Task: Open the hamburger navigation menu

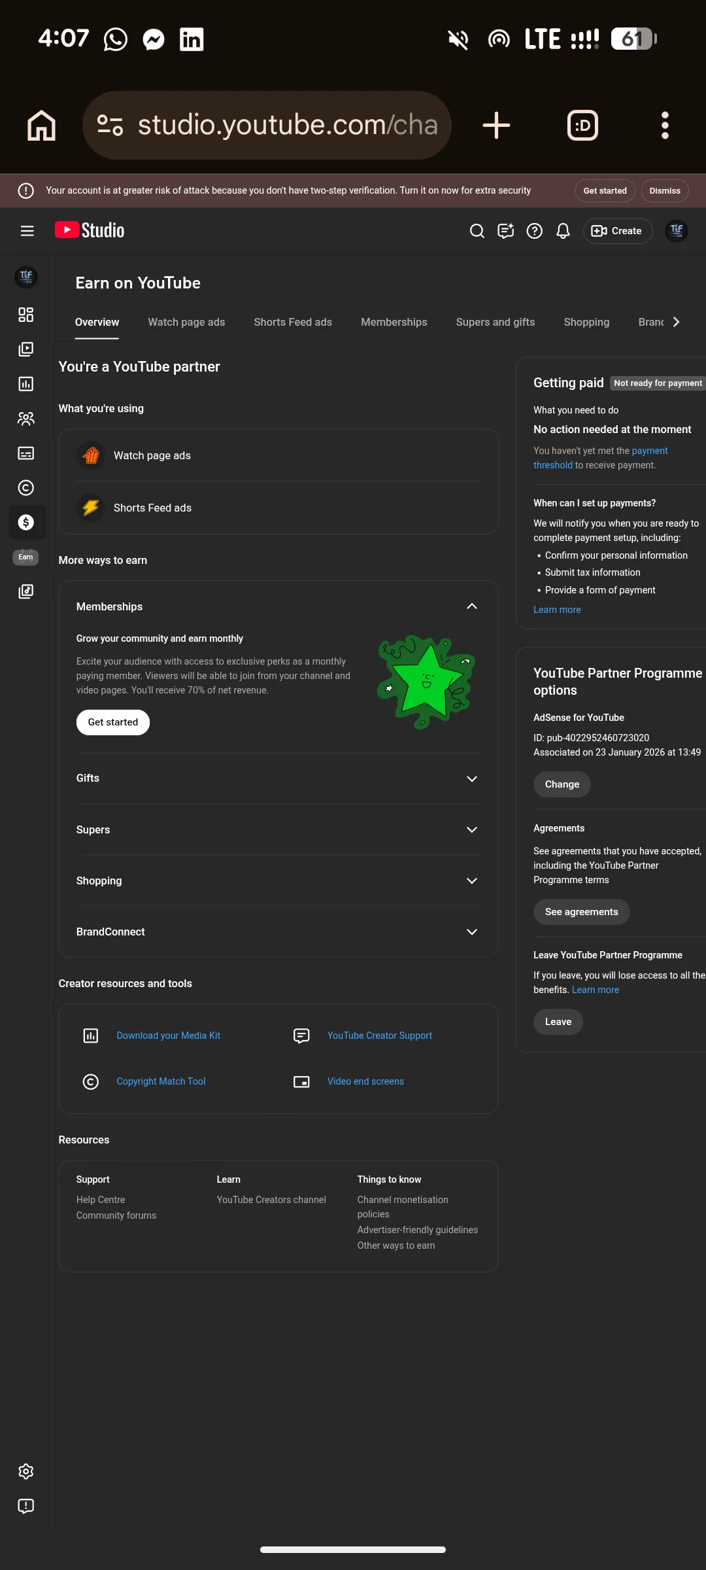Action: coord(27,231)
